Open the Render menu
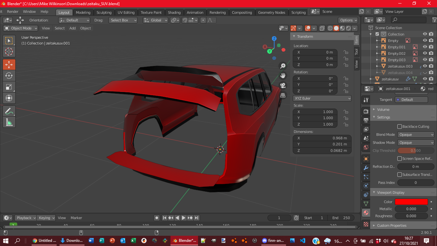 pyautogui.click(x=13, y=12)
